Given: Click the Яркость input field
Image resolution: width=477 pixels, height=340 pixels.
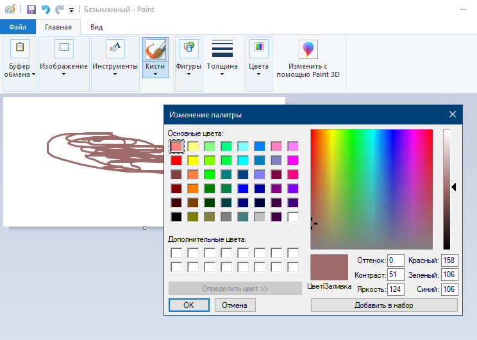Looking at the screenshot, I should [x=396, y=289].
